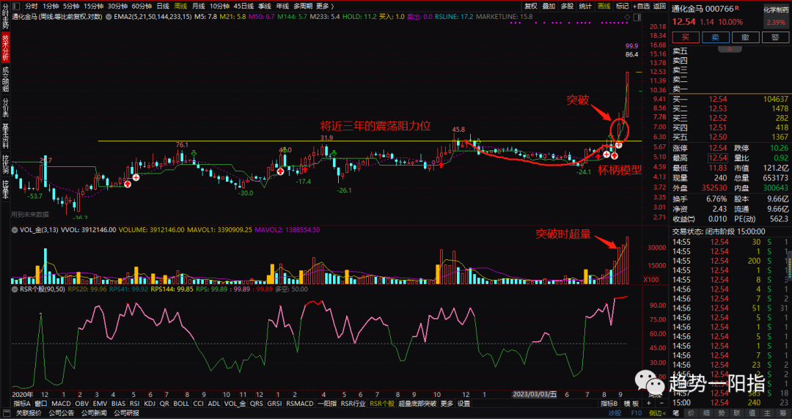Switch to the 日线 period
792x419 pixels.
coord(163,6)
